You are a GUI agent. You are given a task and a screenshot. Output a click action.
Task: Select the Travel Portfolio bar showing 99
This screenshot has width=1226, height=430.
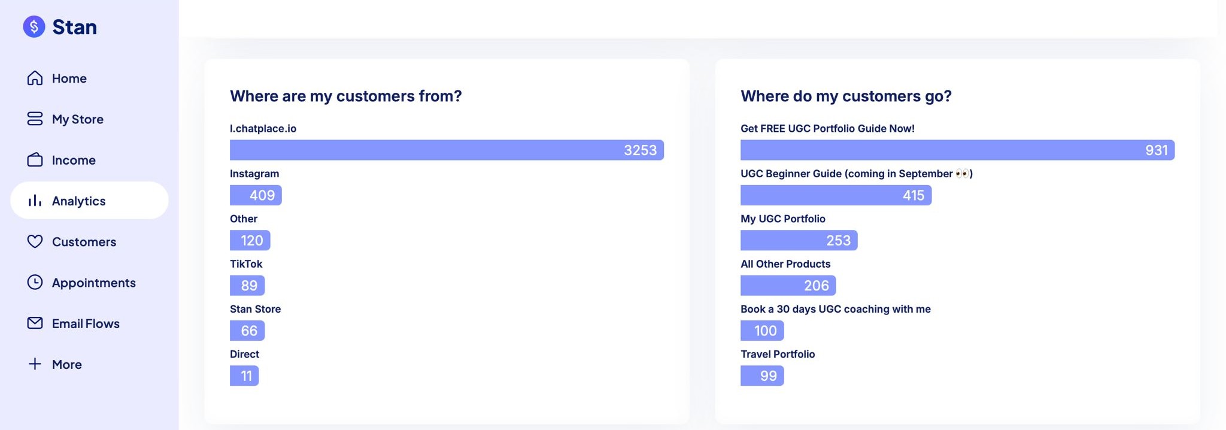762,376
